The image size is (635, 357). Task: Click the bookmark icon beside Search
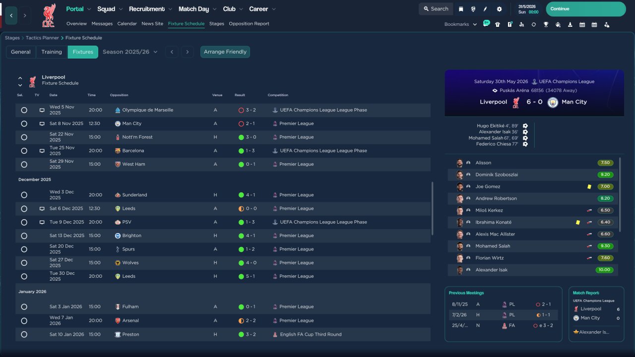tap(461, 9)
